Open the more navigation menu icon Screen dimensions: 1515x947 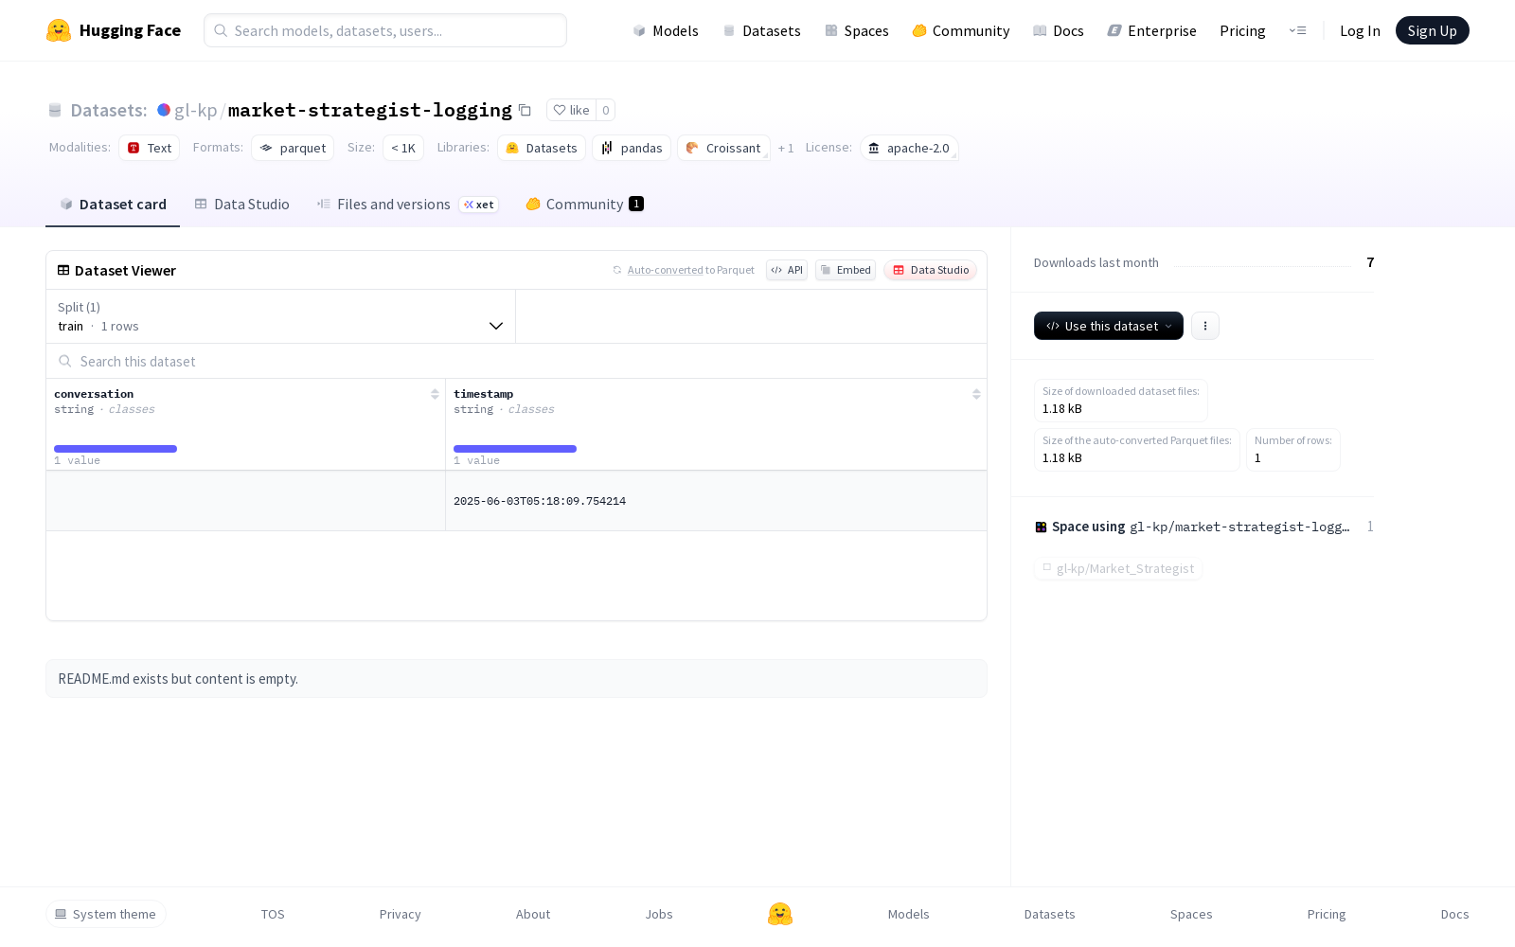(1297, 30)
